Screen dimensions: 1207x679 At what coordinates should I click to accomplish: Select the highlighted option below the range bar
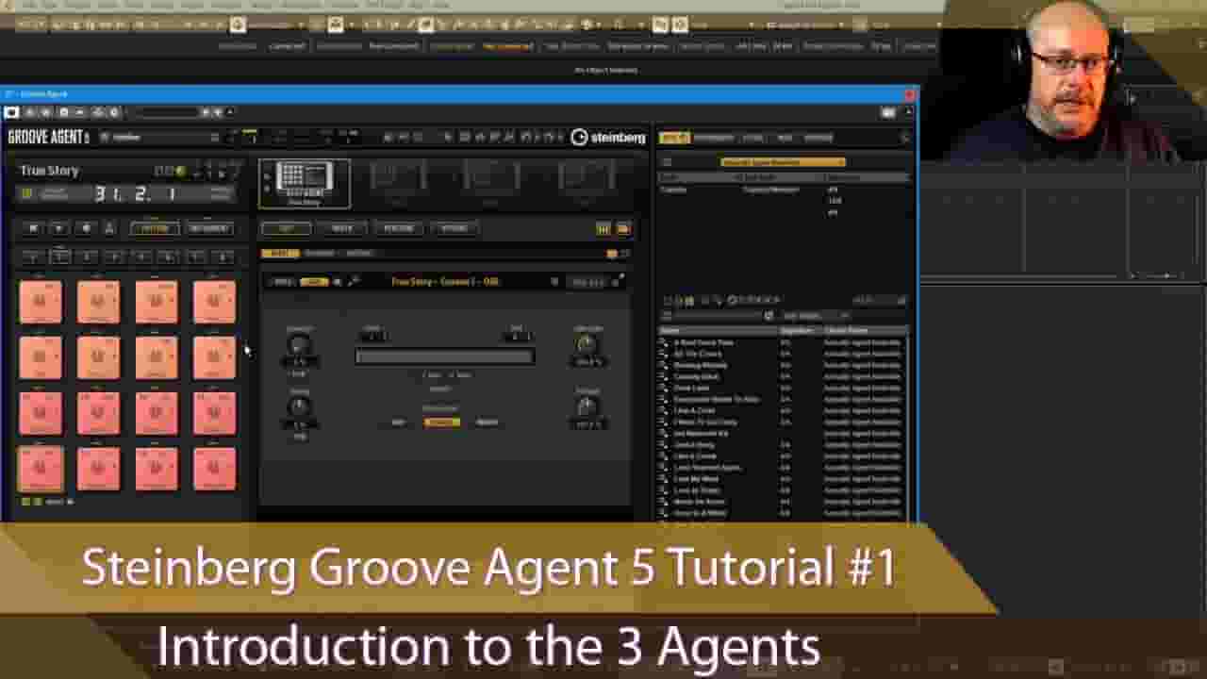click(441, 422)
